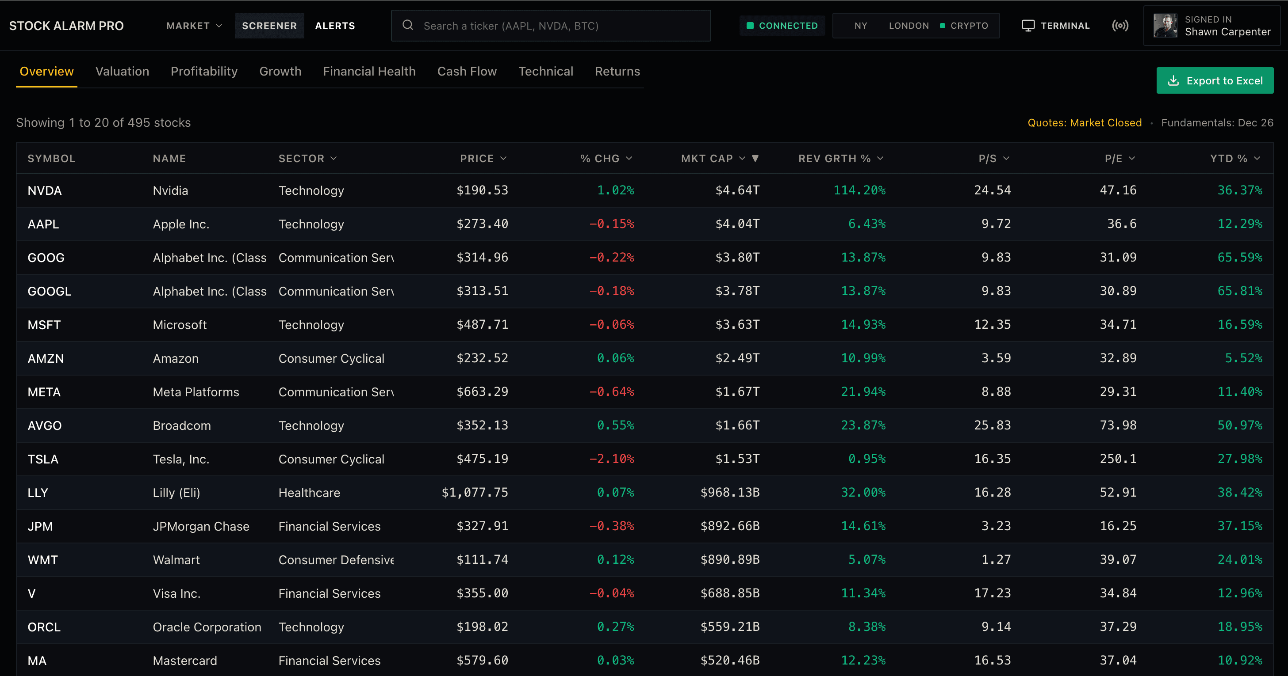Click Tesla's 250.1 P/E value

point(1118,459)
